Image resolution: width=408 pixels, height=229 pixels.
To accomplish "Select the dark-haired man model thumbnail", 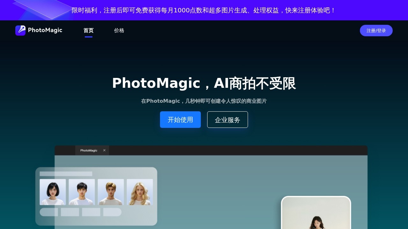I will click(82, 192).
